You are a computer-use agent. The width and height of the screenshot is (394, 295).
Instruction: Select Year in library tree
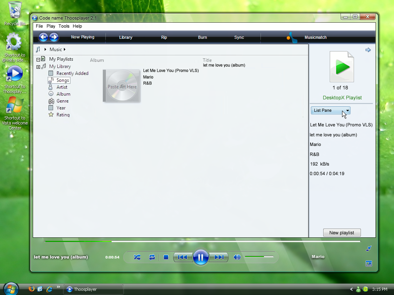point(61,108)
